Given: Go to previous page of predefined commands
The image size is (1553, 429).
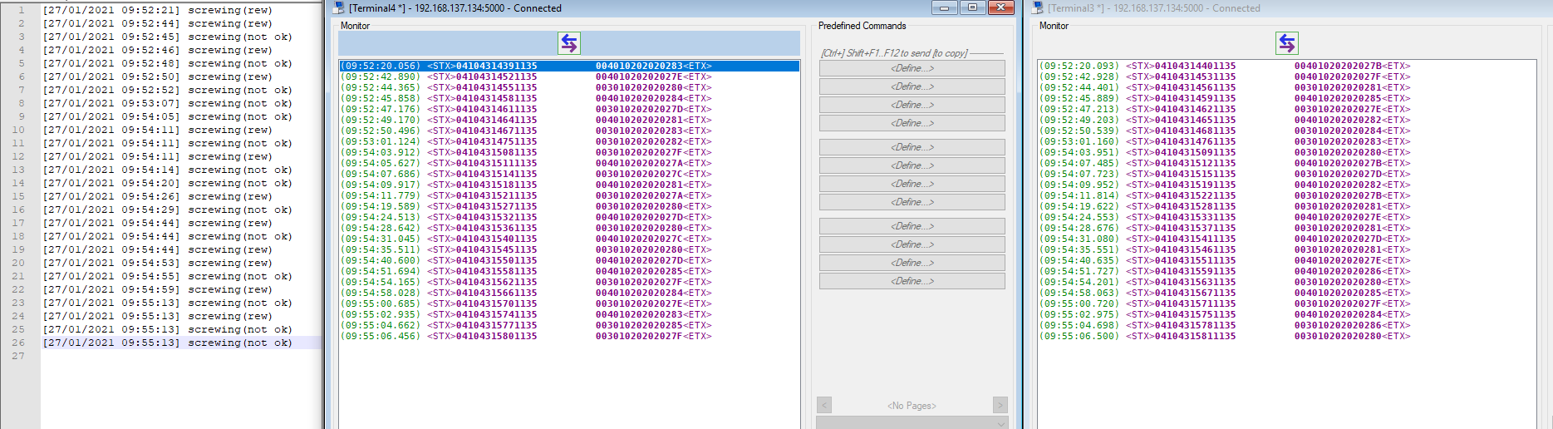Looking at the screenshot, I should click(x=824, y=405).
